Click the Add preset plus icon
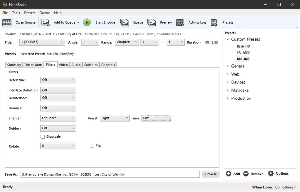This screenshot has height=192, width=300. (228, 174)
